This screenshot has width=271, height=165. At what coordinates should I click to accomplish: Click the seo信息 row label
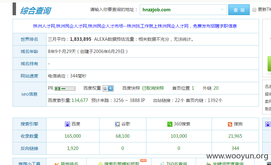coord(30,94)
